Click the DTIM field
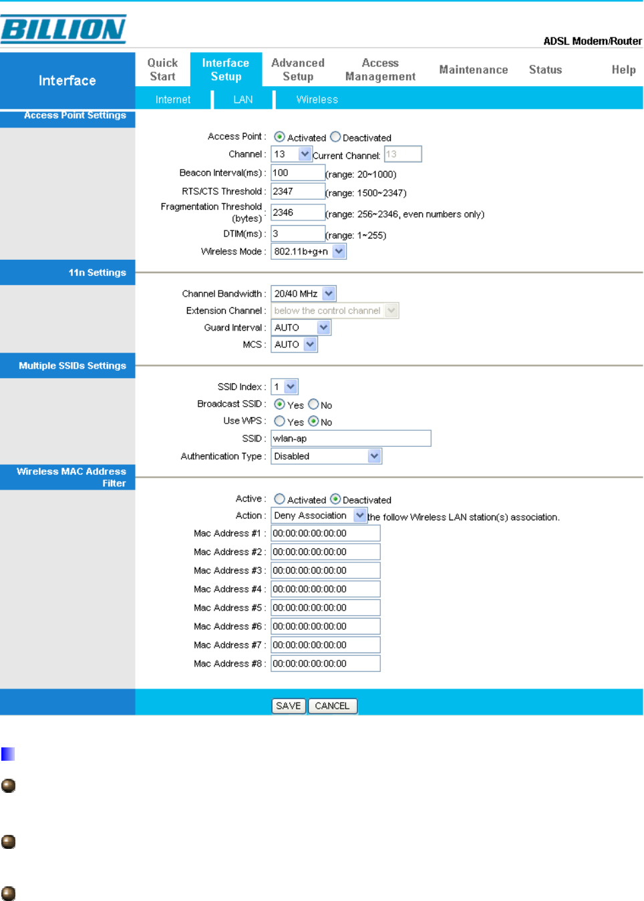Viewport: 644px width, 901px height. (x=298, y=234)
